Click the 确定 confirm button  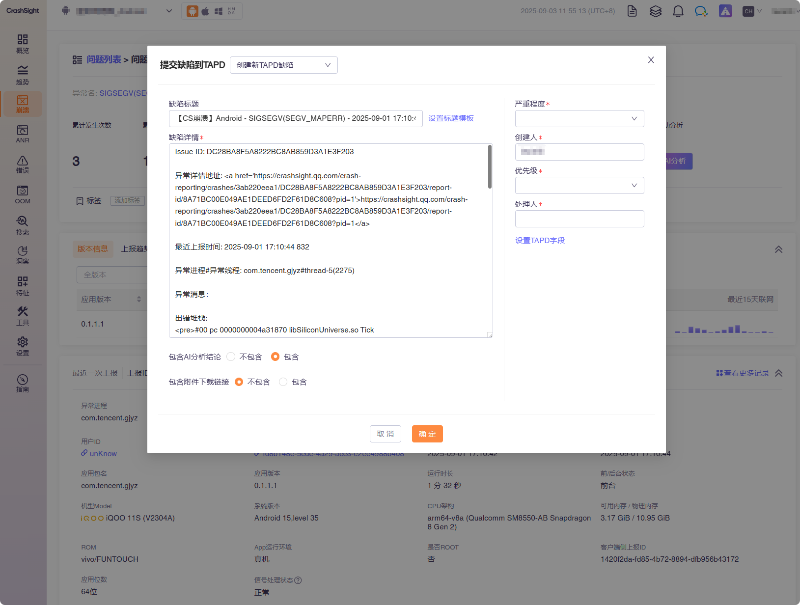[x=427, y=434]
